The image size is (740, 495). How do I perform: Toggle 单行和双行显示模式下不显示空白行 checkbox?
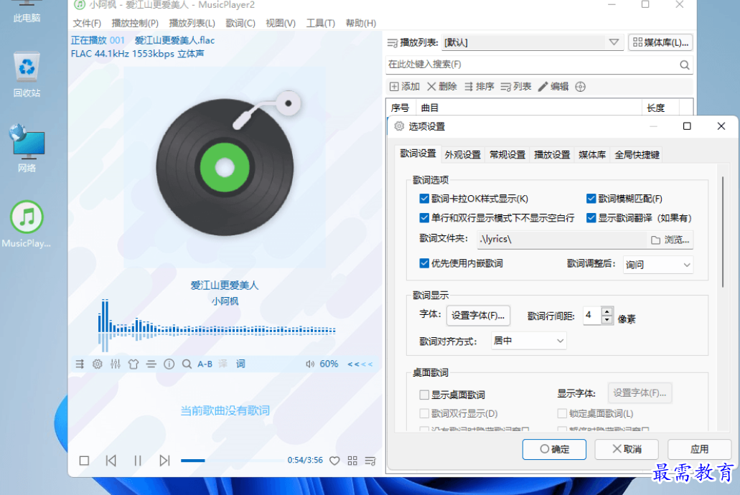point(424,218)
